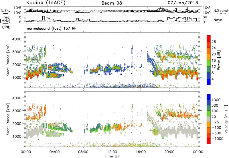
Task: Click the power colorbar tick label '4'
Action: coord(212,79)
